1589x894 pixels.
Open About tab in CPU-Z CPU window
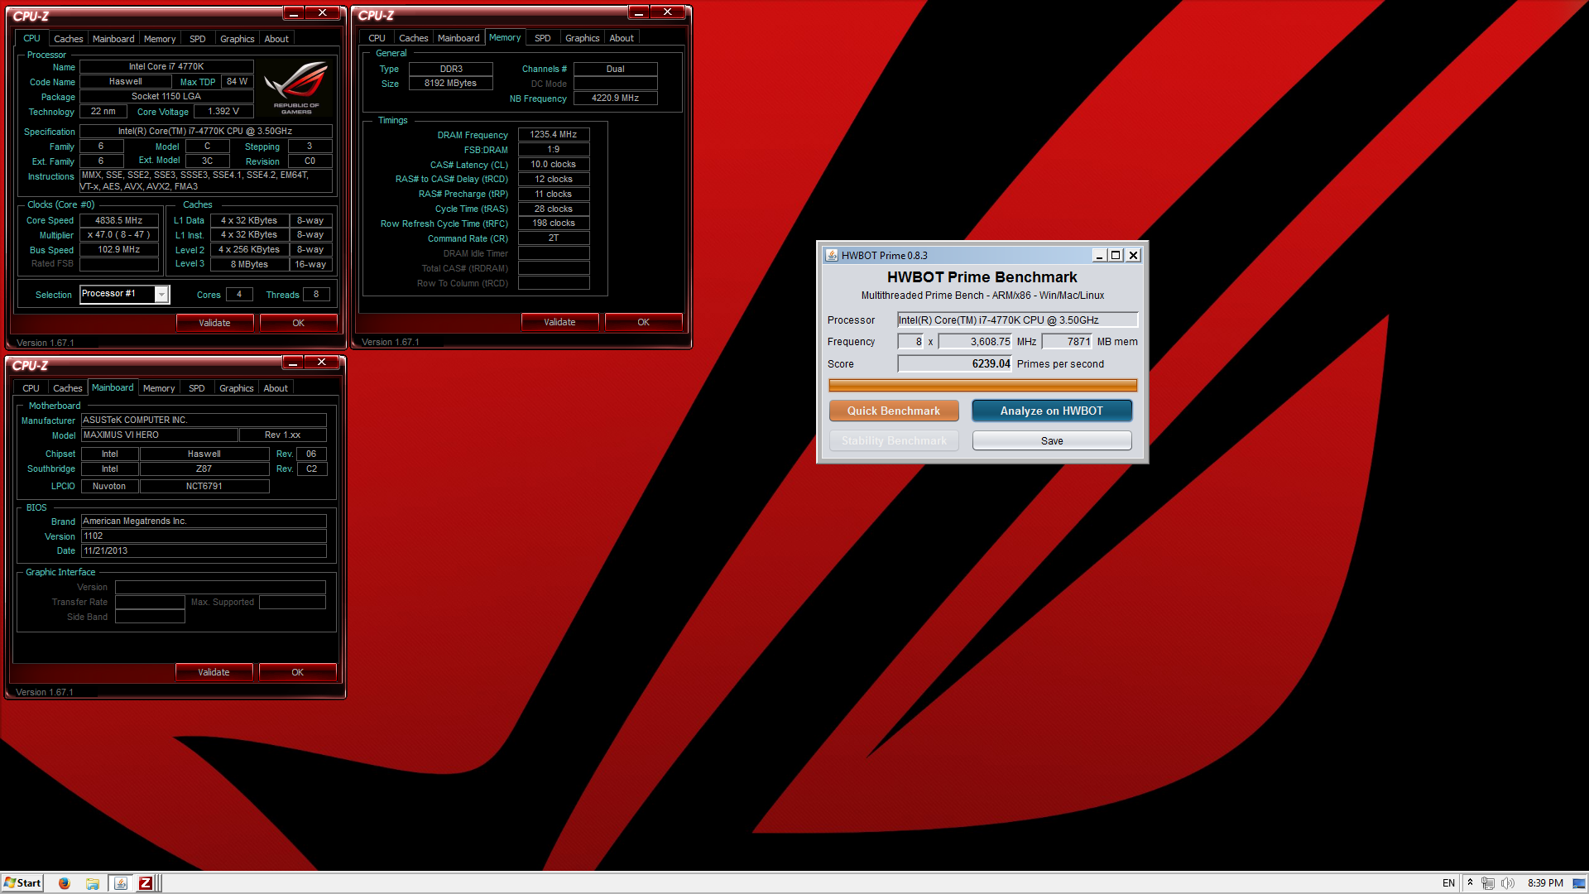276,39
